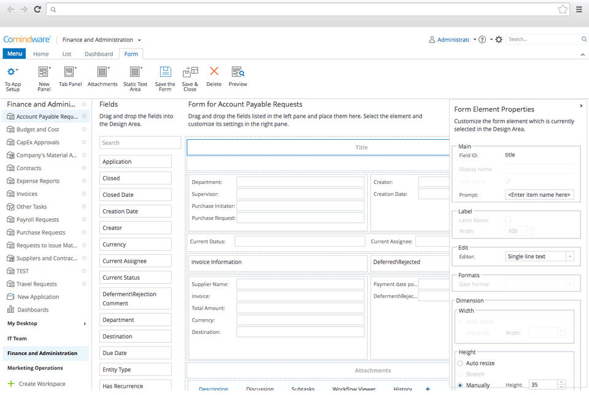Click gear next to Account Payable Requests
The width and height of the screenshot is (589, 395).
click(x=84, y=117)
